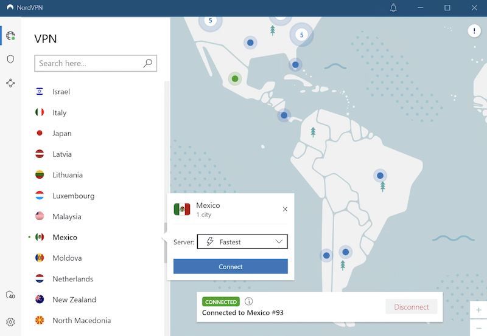487x336 pixels.
Task: Click the Israel flag icon
Action: point(40,91)
